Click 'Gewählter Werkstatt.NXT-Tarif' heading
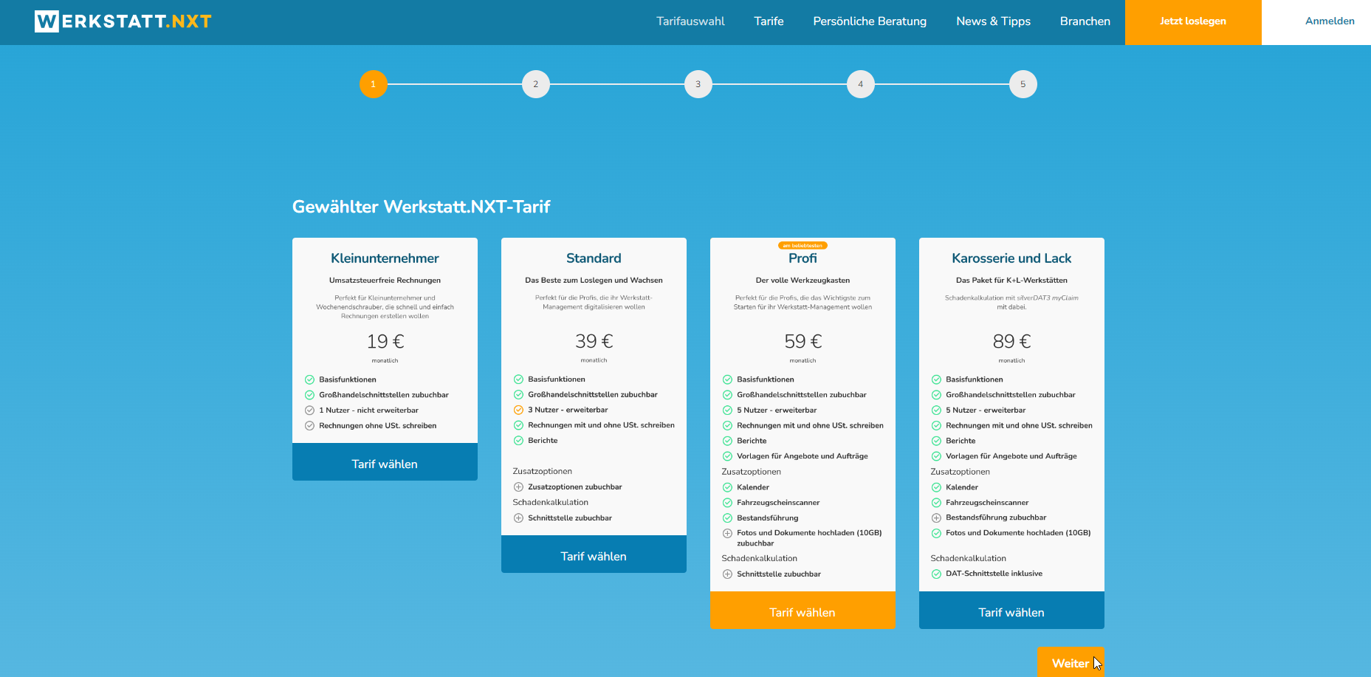Viewport: 1371px width, 677px height. [421, 207]
